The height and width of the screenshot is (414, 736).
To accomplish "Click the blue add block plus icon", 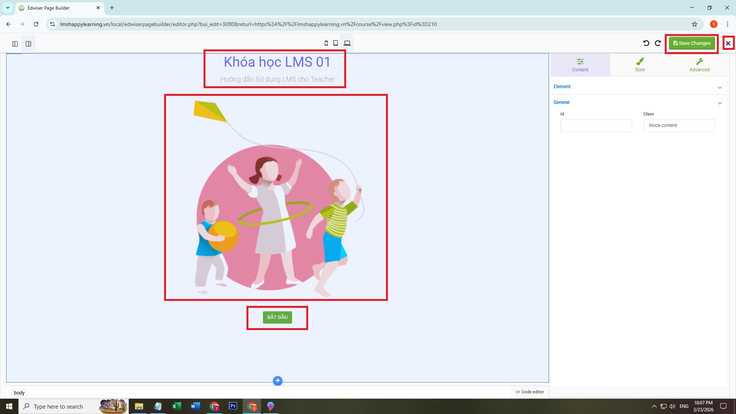I will pyautogui.click(x=278, y=381).
